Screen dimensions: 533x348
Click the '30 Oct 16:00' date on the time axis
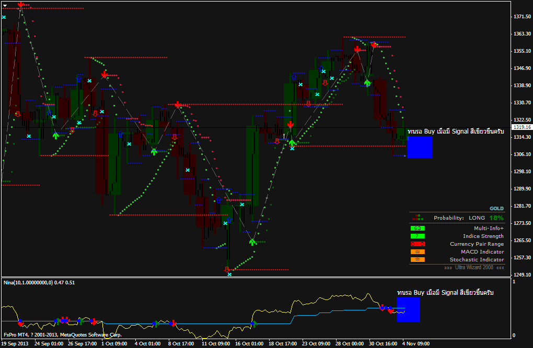pyautogui.click(x=383, y=344)
